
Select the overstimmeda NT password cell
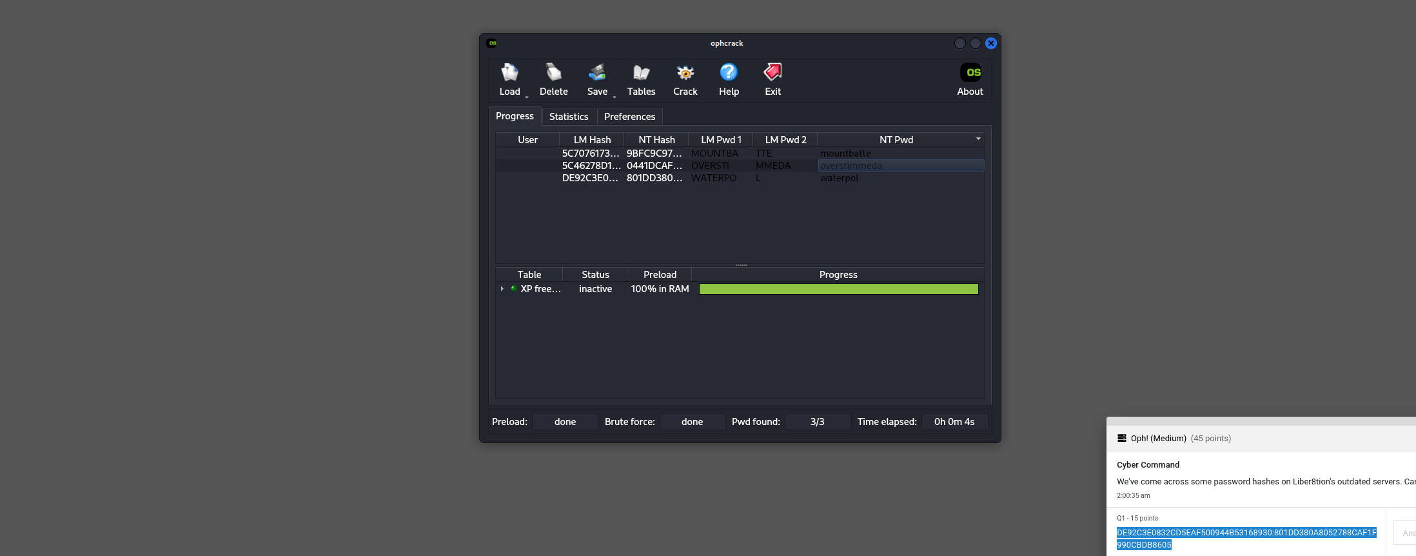click(901, 166)
